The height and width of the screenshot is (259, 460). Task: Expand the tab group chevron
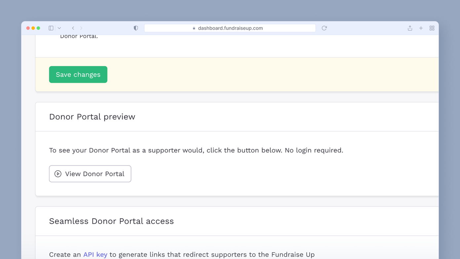[59, 28]
